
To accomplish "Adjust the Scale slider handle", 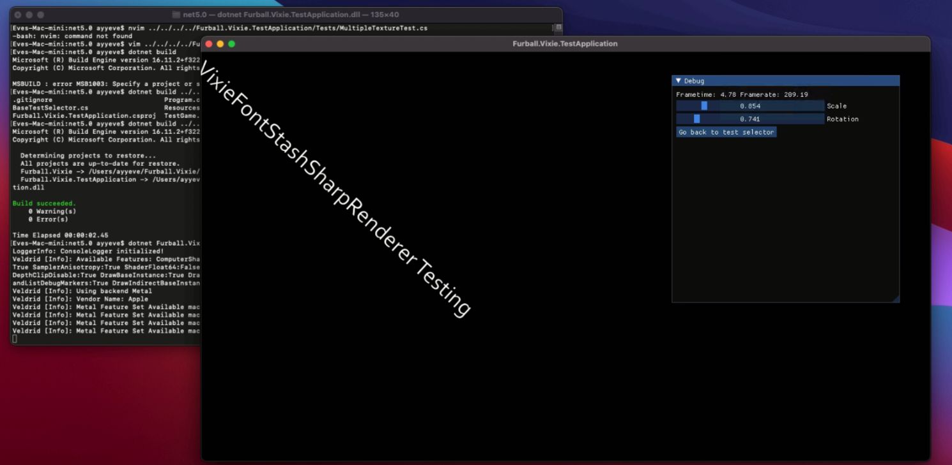I will coord(703,105).
